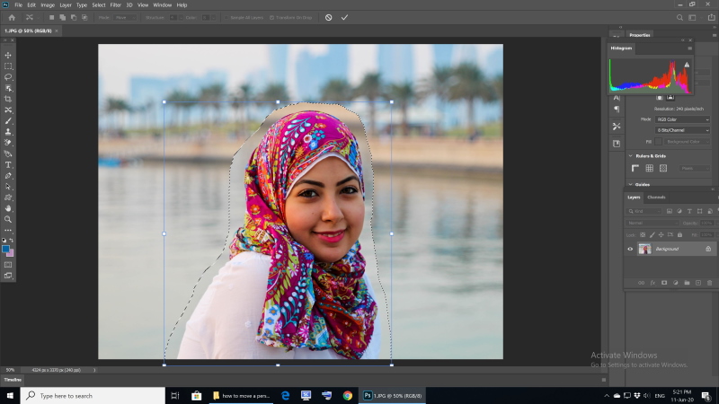Open the Kind layer filter dropdown
The width and height of the screenshot is (719, 404).
pyautogui.click(x=644, y=211)
